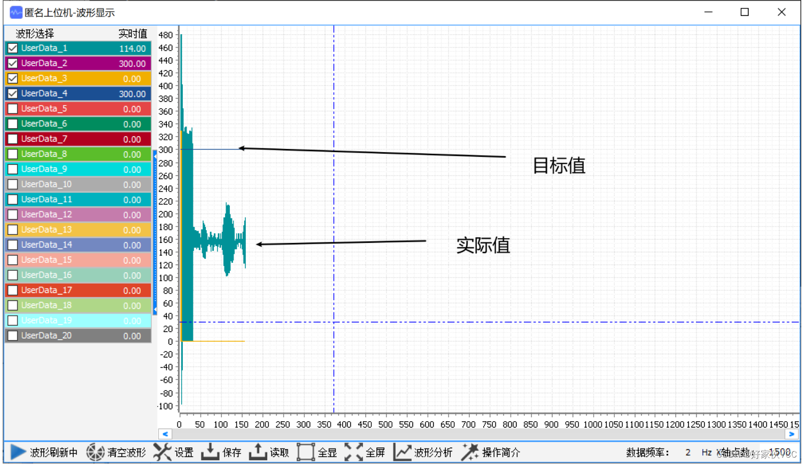Screen dimensions: 805x464
Task: Enable the UserData_14 checkbox
Action: click(13, 245)
